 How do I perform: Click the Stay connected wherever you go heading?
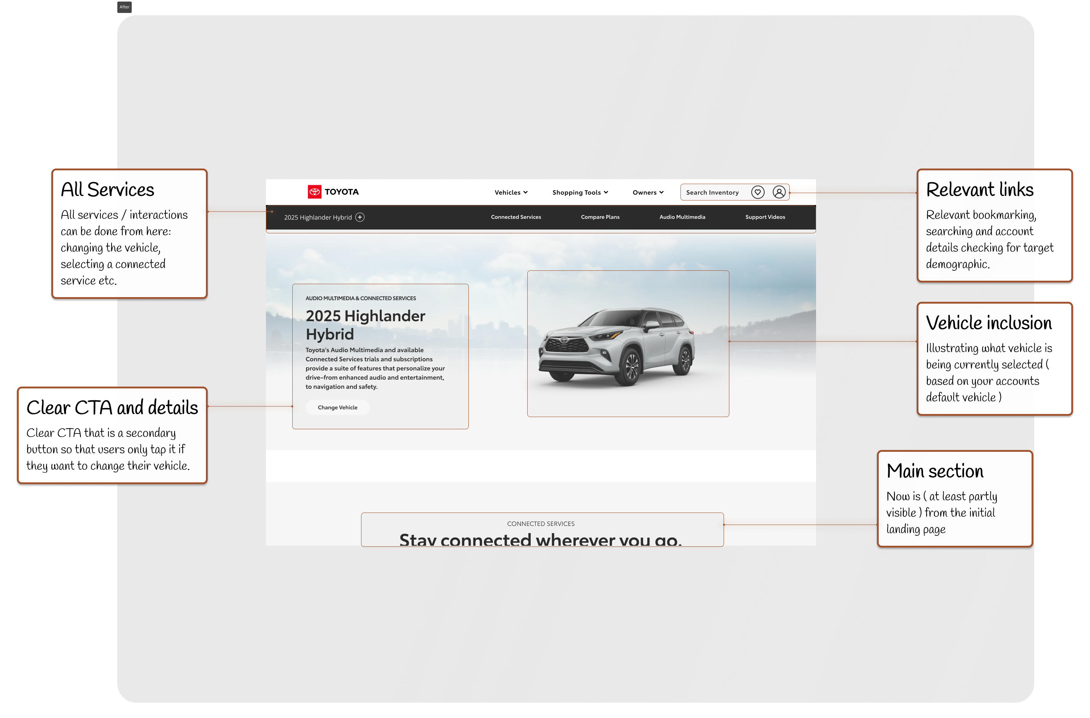(541, 539)
